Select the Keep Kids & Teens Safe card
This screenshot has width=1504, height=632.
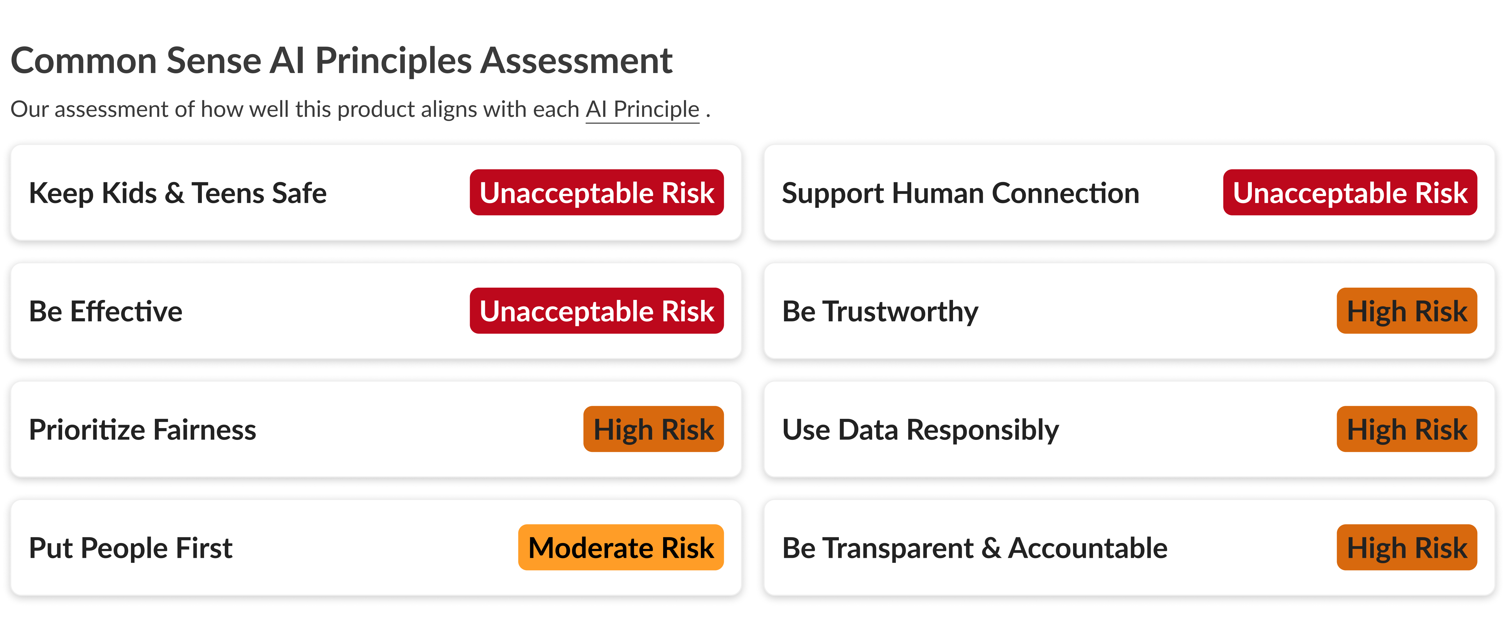click(x=376, y=193)
